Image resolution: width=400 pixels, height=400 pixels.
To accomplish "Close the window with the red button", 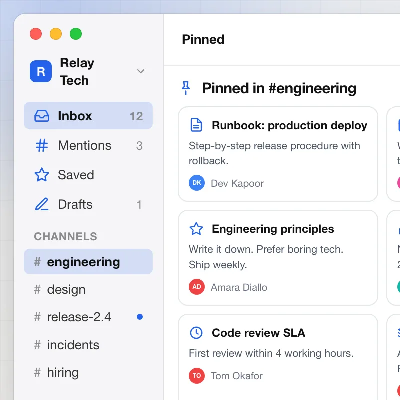I will tap(36, 34).
